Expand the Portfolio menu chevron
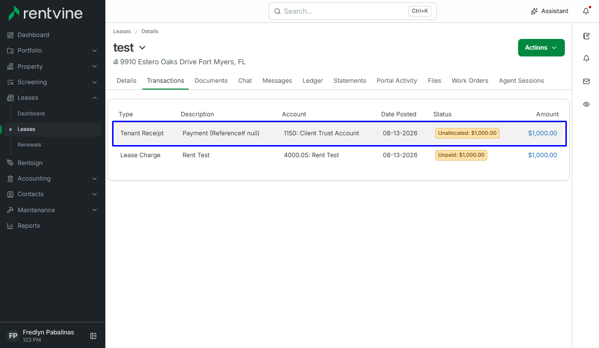The image size is (599, 348). click(95, 51)
